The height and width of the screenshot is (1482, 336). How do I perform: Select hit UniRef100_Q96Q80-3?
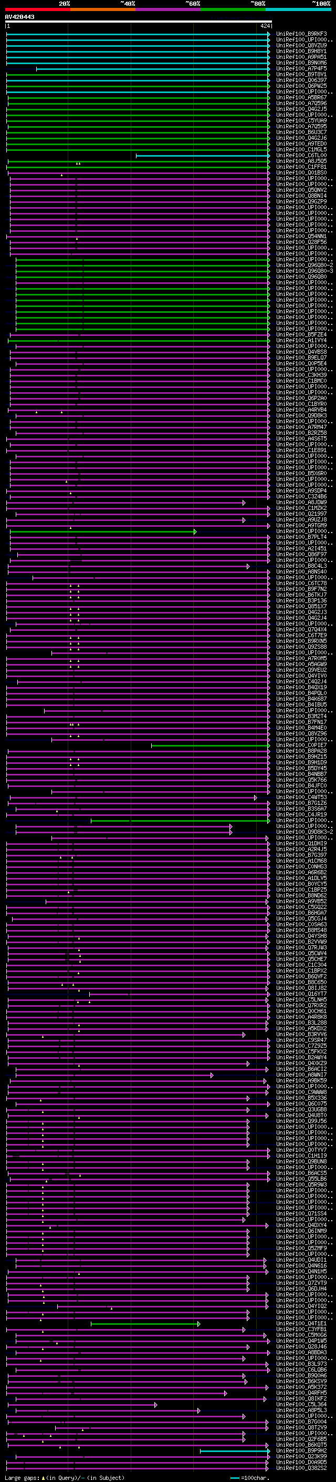(x=304, y=271)
